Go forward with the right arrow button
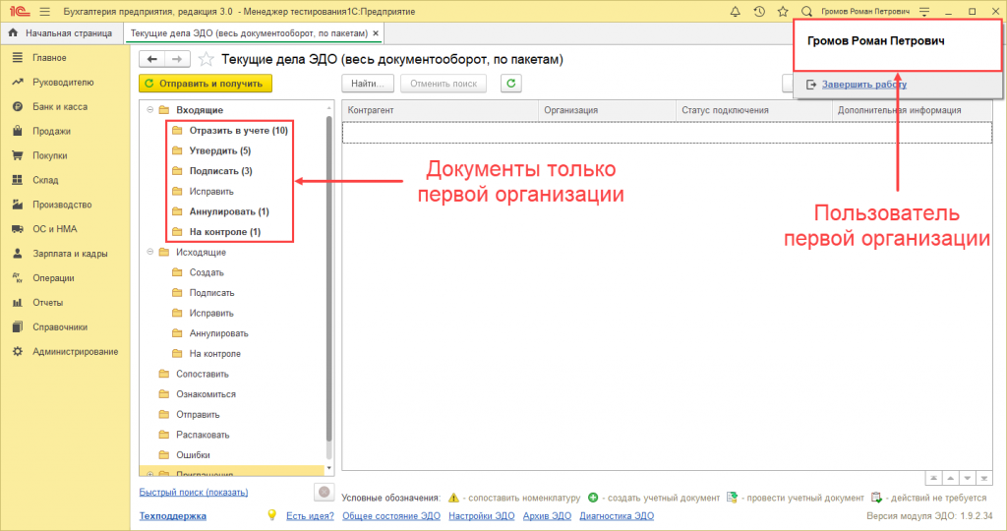The width and height of the screenshot is (1007, 531). [x=177, y=59]
